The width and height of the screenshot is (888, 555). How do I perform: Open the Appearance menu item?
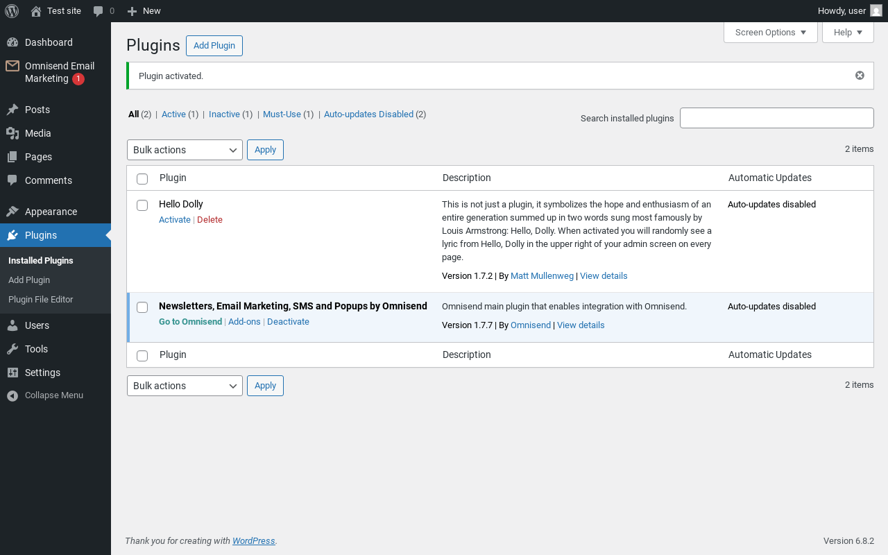pos(55,212)
